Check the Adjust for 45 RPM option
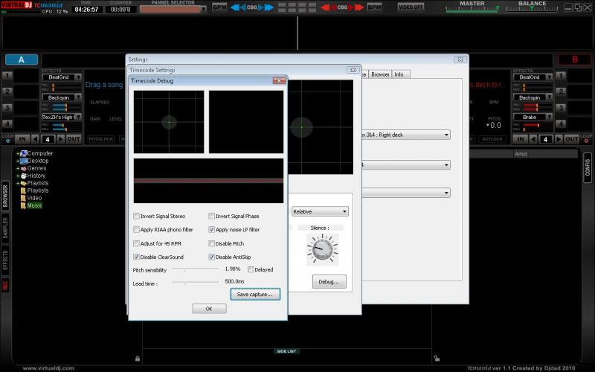This screenshot has width=595, height=372. click(x=136, y=243)
